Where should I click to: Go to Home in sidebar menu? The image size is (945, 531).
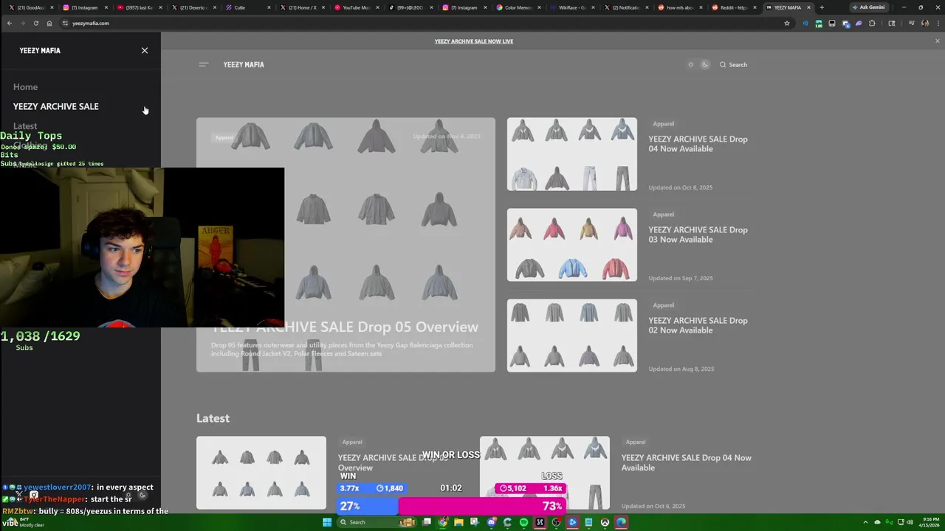click(25, 87)
